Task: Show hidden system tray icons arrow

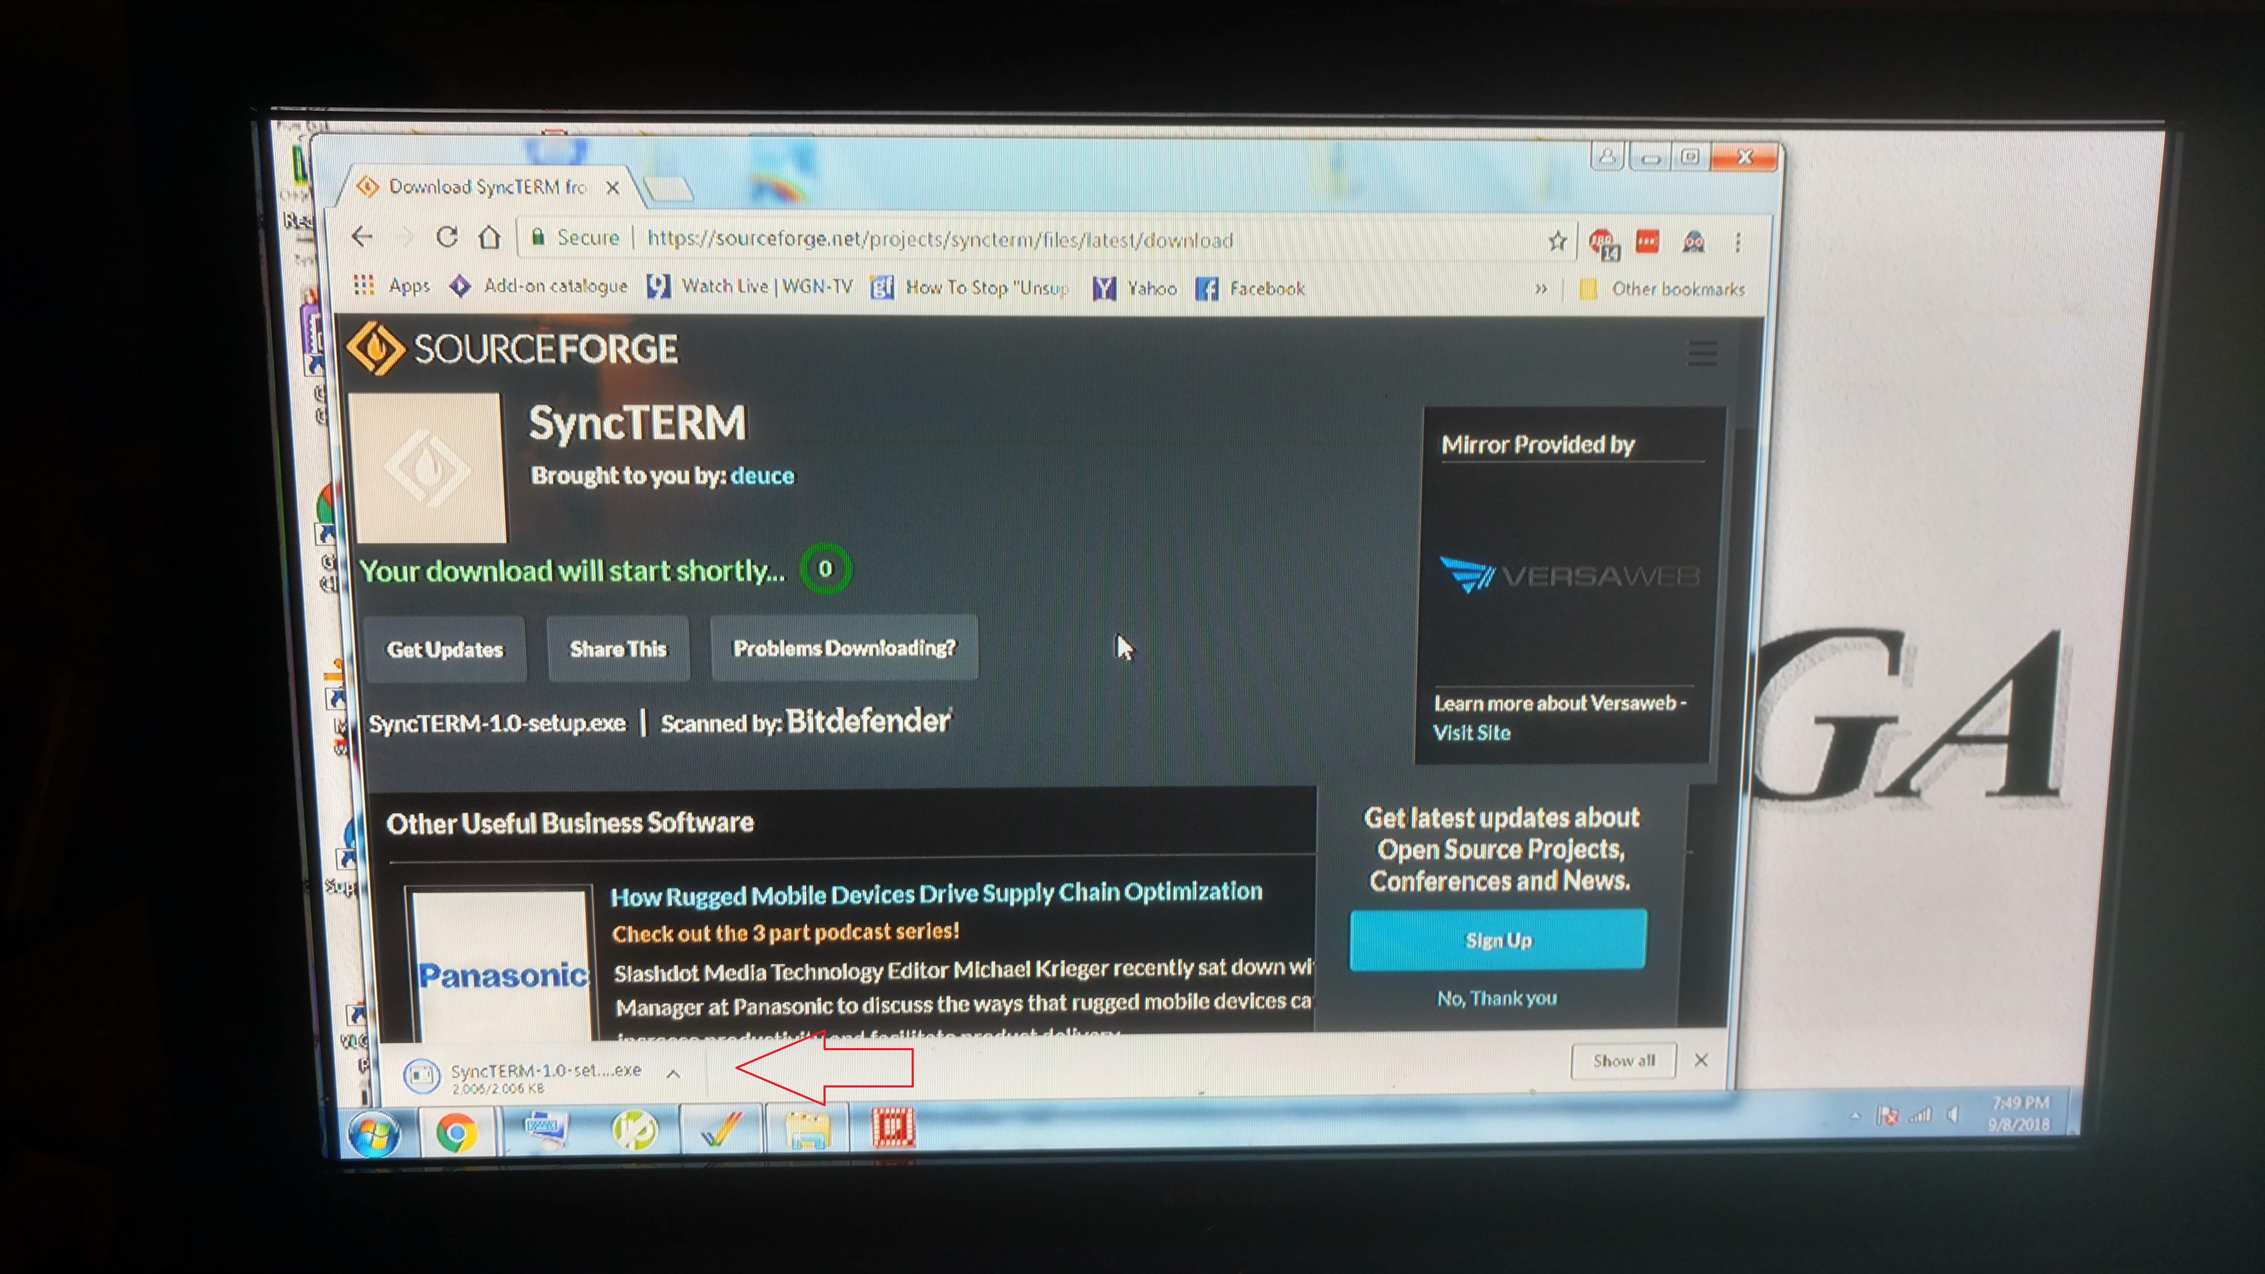Action: coord(1855,1116)
